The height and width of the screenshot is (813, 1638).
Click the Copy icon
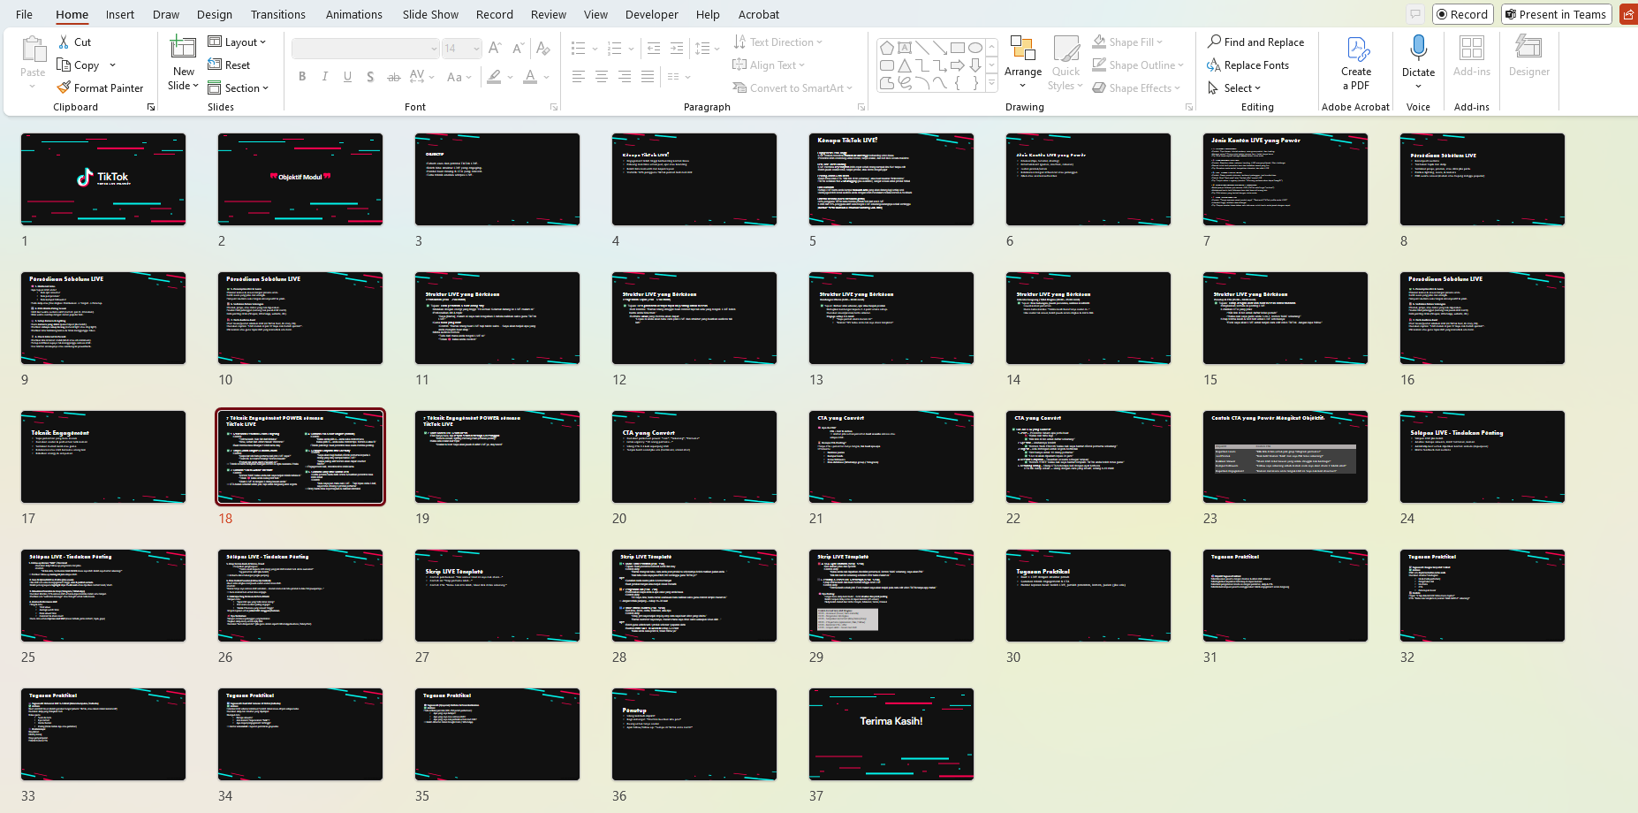[x=64, y=65]
